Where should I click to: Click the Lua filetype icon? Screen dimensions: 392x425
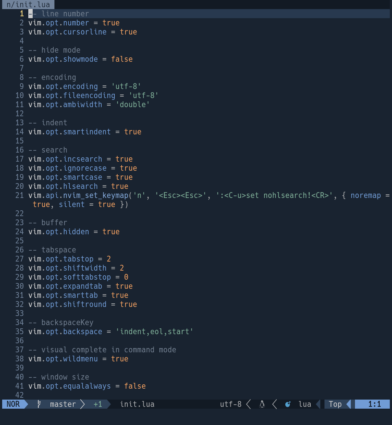pos(288,404)
